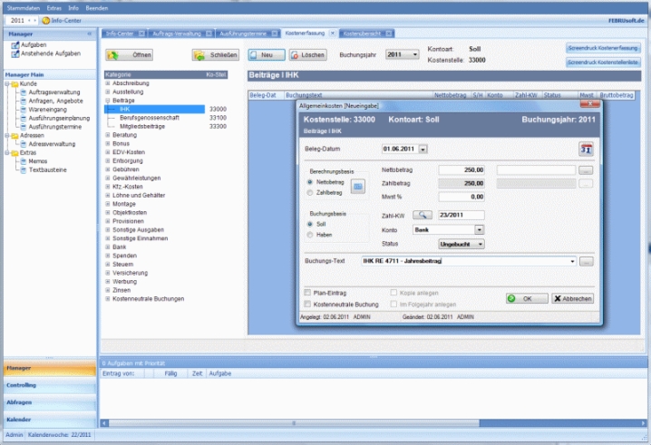The image size is (651, 445).
Task: Enable the Plan-Eintrag checkbox
Action: click(x=306, y=293)
